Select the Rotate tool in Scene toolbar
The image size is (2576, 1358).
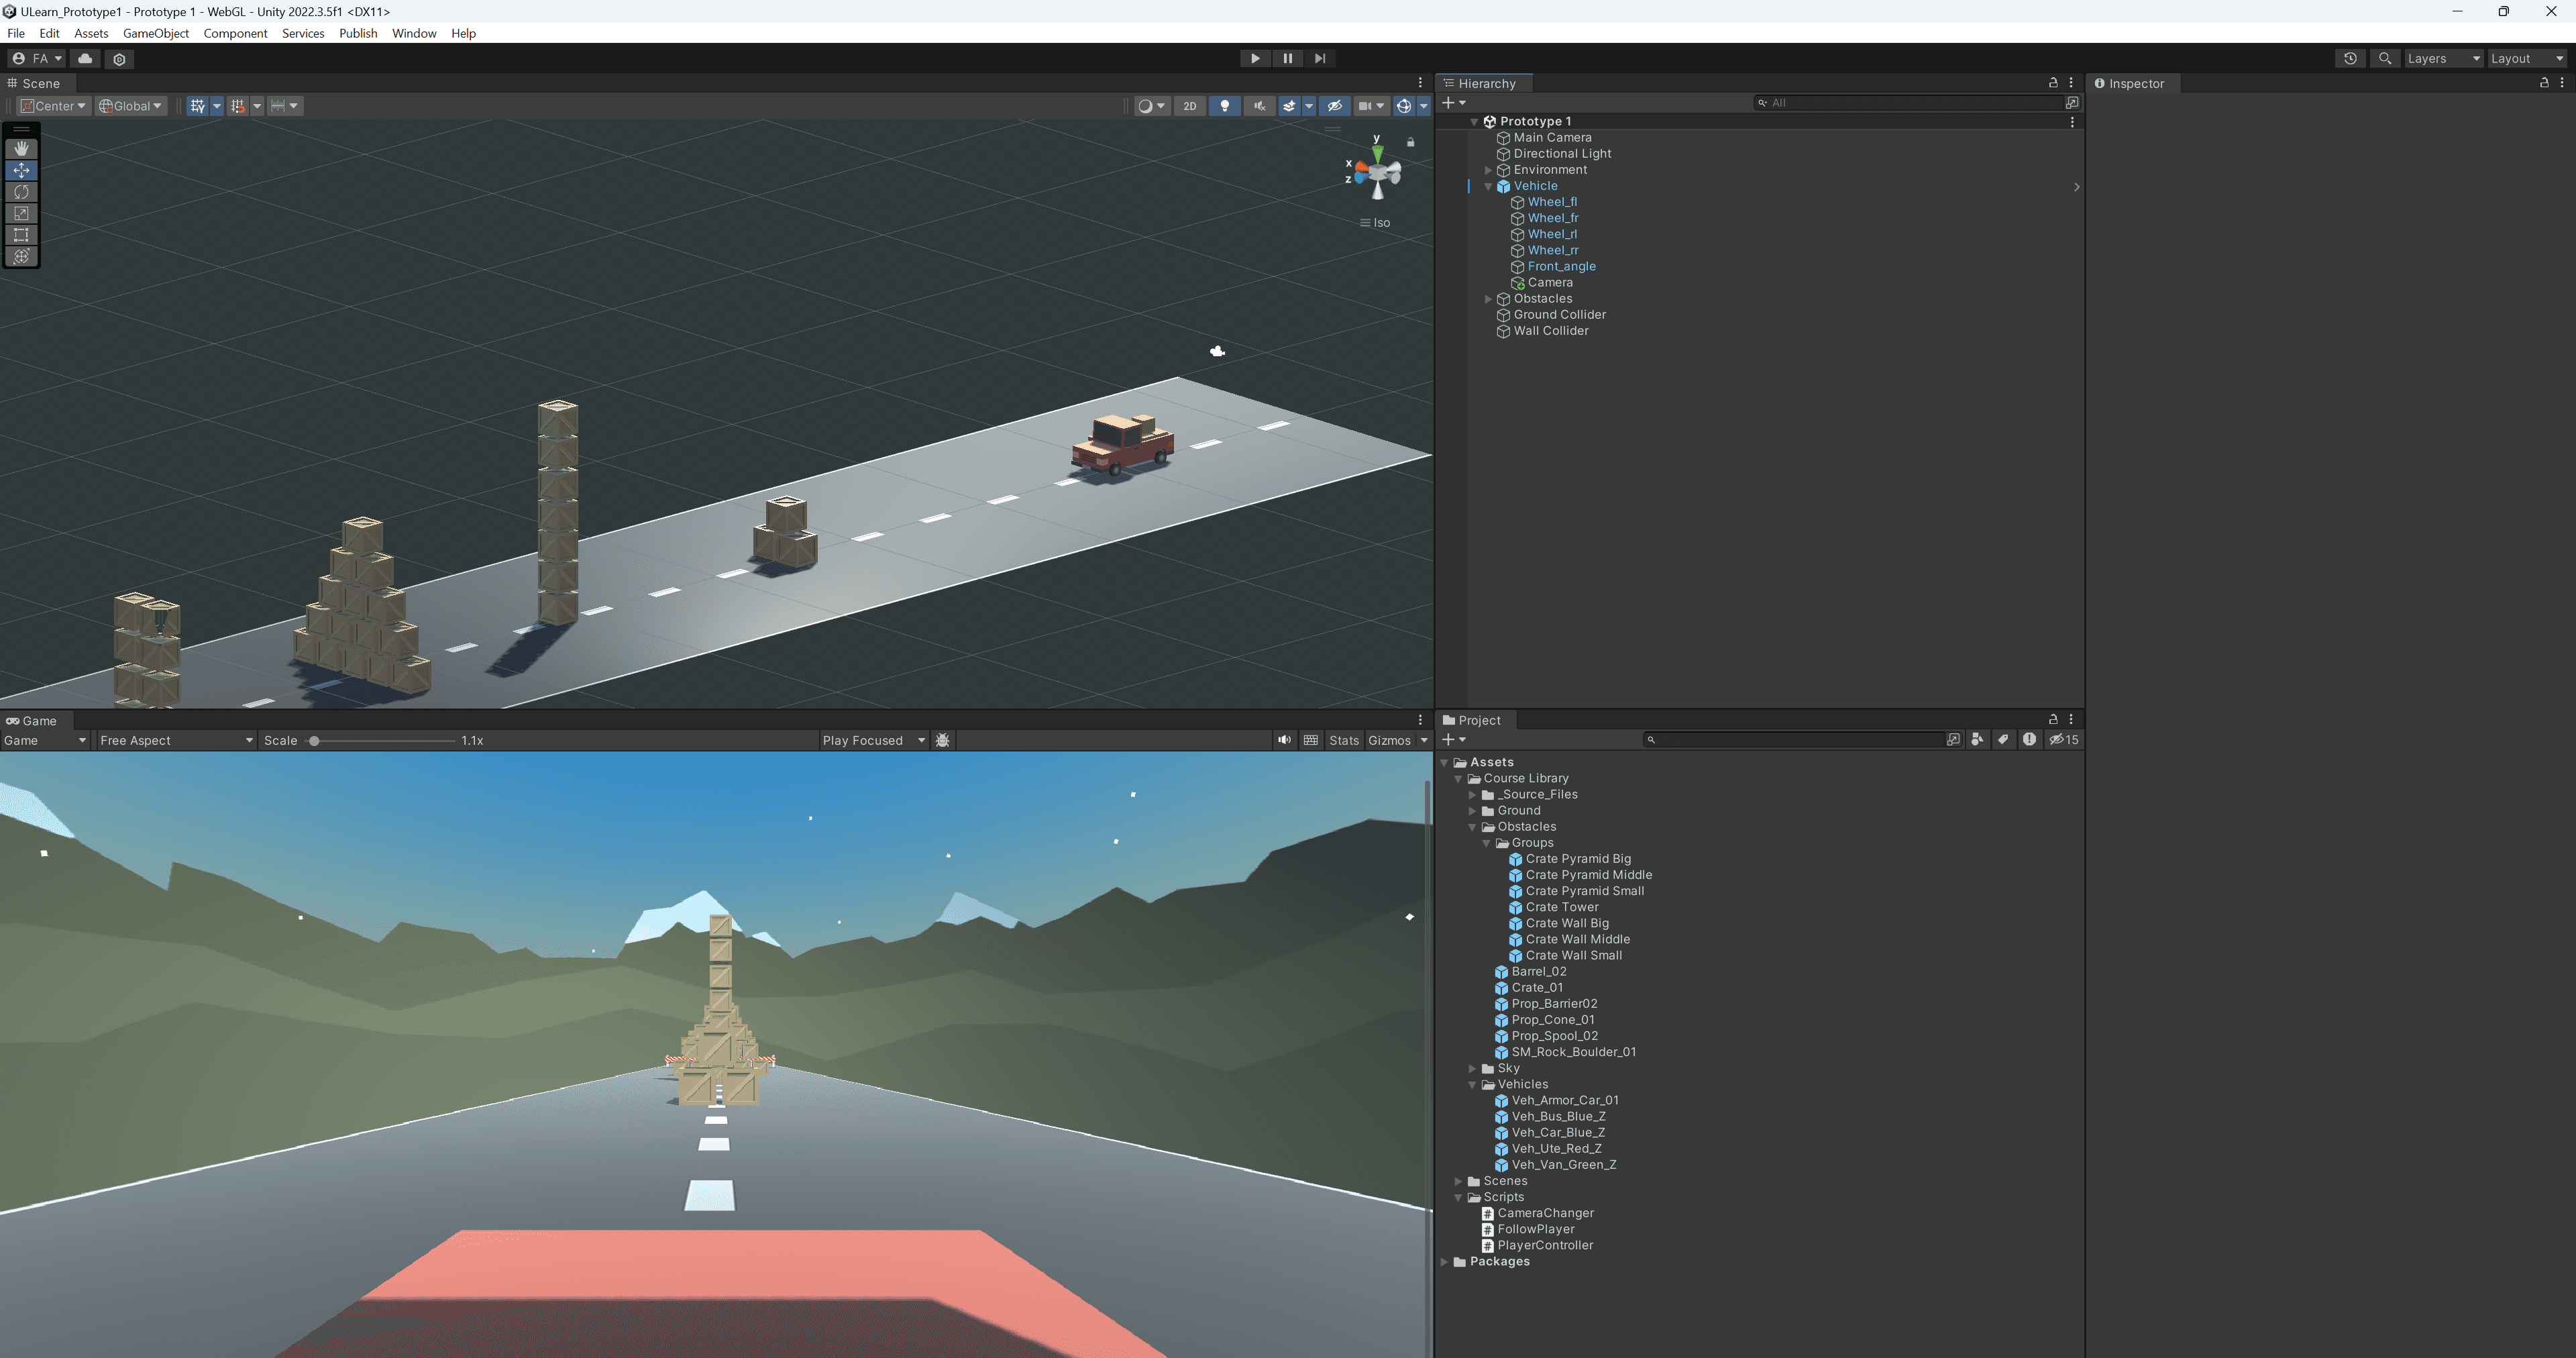click(x=21, y=192)
